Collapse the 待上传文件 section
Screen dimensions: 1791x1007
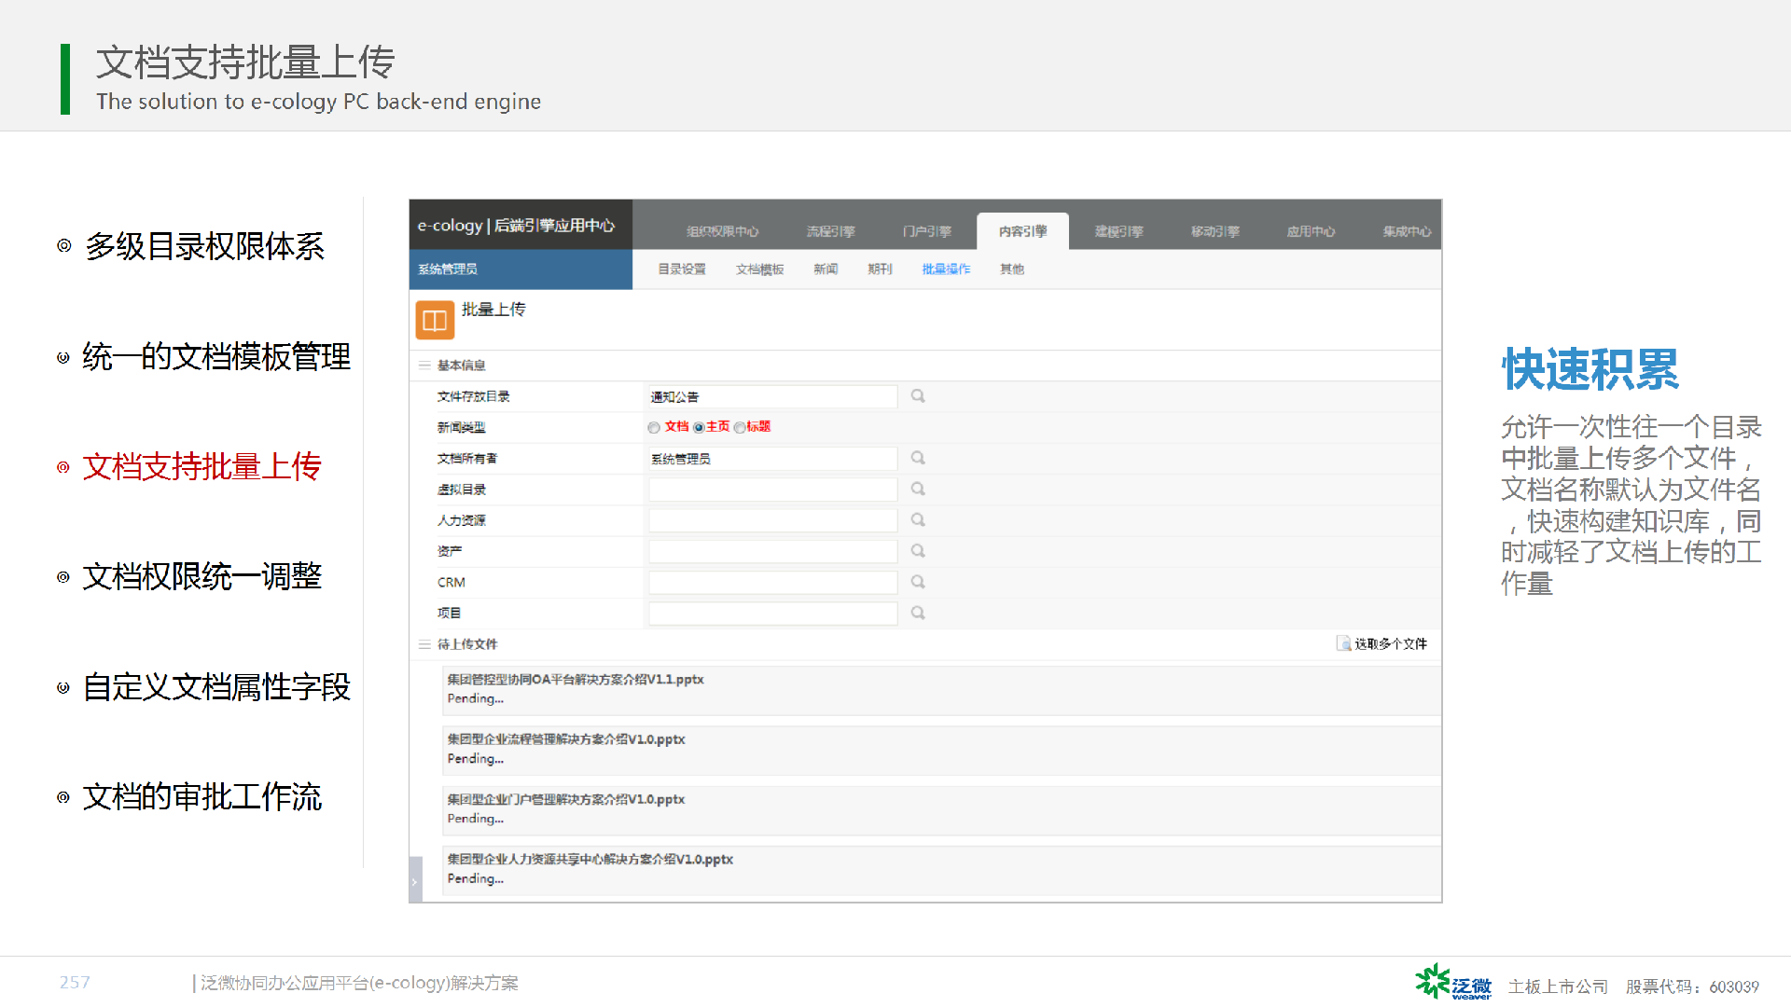tap(424, 644)
